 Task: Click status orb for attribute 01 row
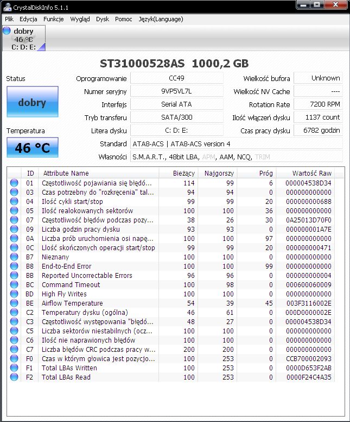pyautogui.click(x=14, y=183)
